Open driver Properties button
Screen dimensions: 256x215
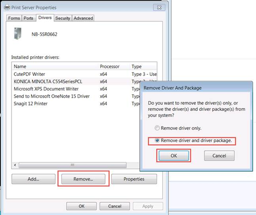[x=134, y=179]
